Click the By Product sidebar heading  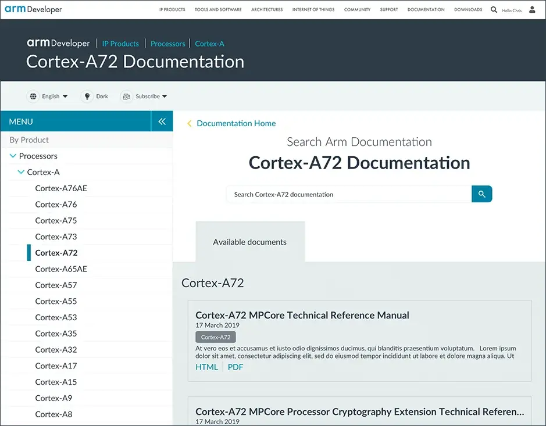(x=29, y=140)
